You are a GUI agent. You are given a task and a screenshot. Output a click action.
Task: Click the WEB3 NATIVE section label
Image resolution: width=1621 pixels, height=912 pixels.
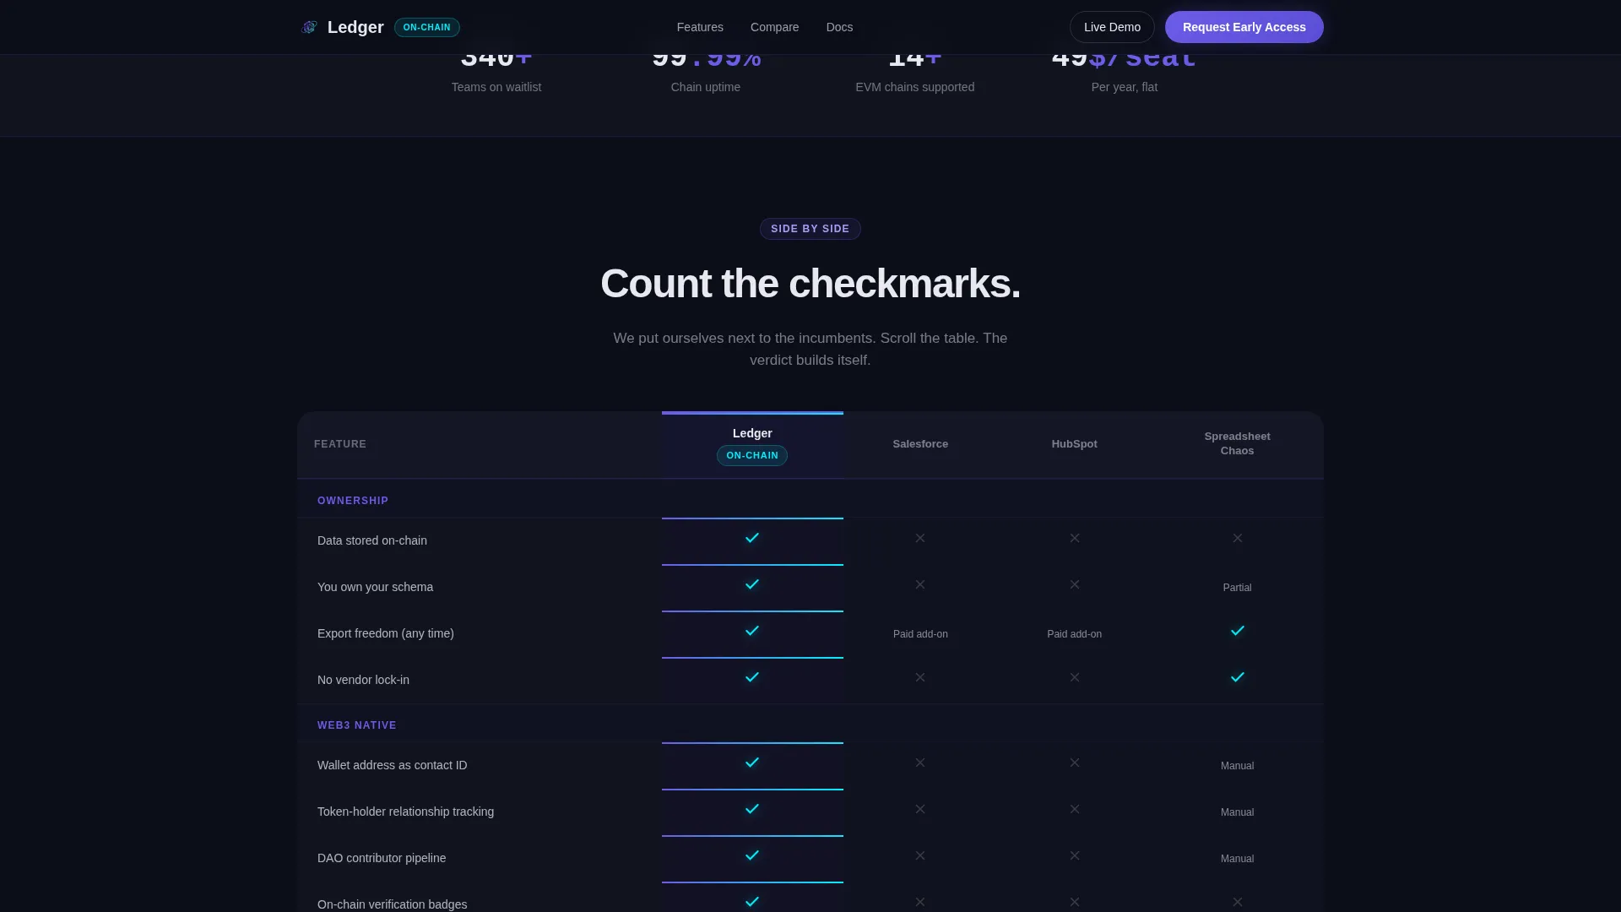click(357, 725)
